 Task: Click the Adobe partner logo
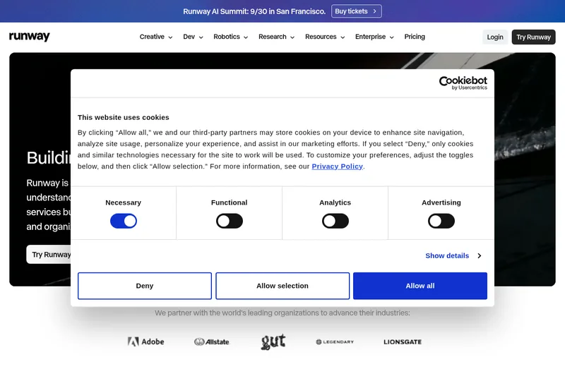point(146,341)
